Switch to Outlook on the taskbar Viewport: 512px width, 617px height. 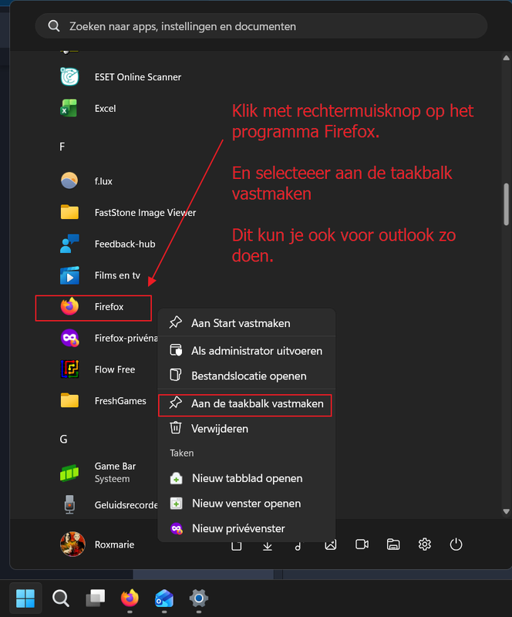[164, 598]
